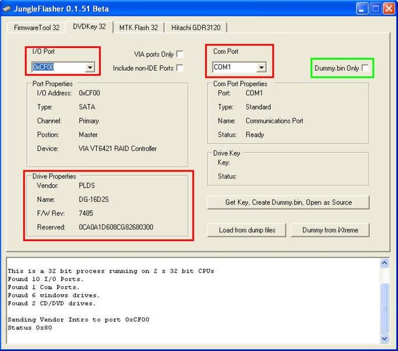
Task: Click the Type value SATA
Action: pyautogui.click(x=87, y=107)
